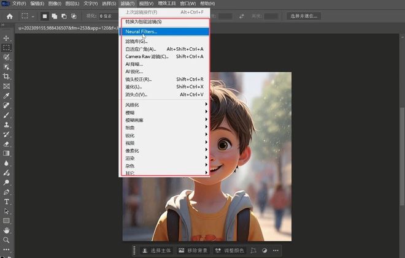Screen dimensions: 405x258
Task: Click the 选择并遮住... button
Action: 304,17
